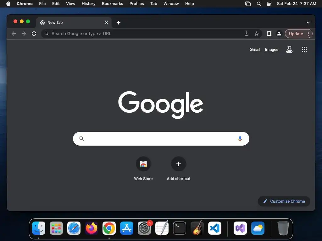Open GarageBand from the dock
This screenshot has height=241, width=322.
(197, 228)
